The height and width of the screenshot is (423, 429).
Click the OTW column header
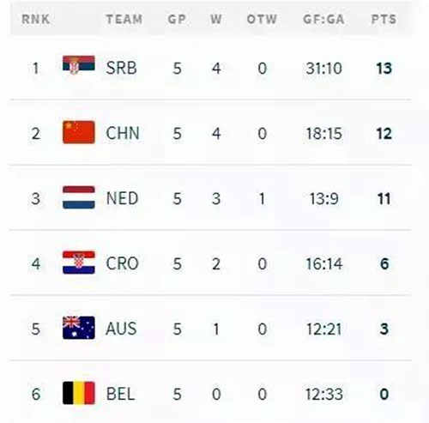262,20
